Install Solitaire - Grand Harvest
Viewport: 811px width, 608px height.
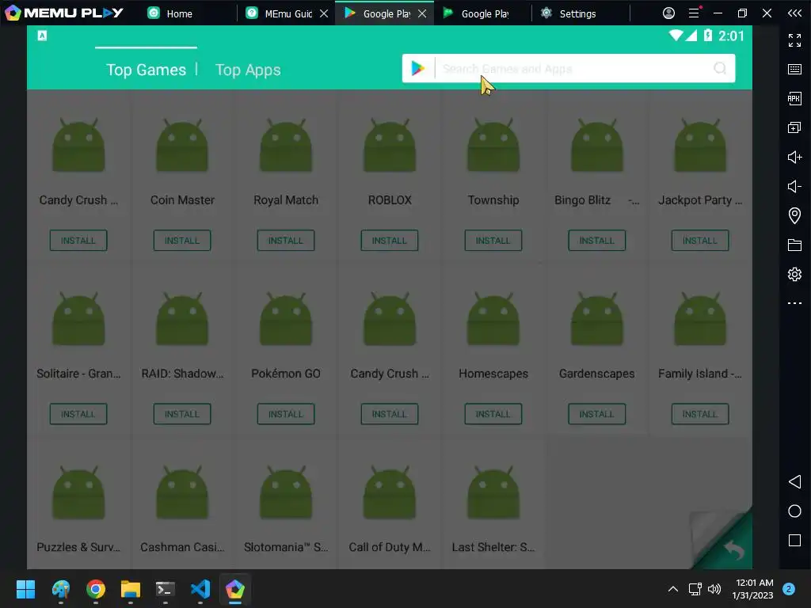pos(78,414)
